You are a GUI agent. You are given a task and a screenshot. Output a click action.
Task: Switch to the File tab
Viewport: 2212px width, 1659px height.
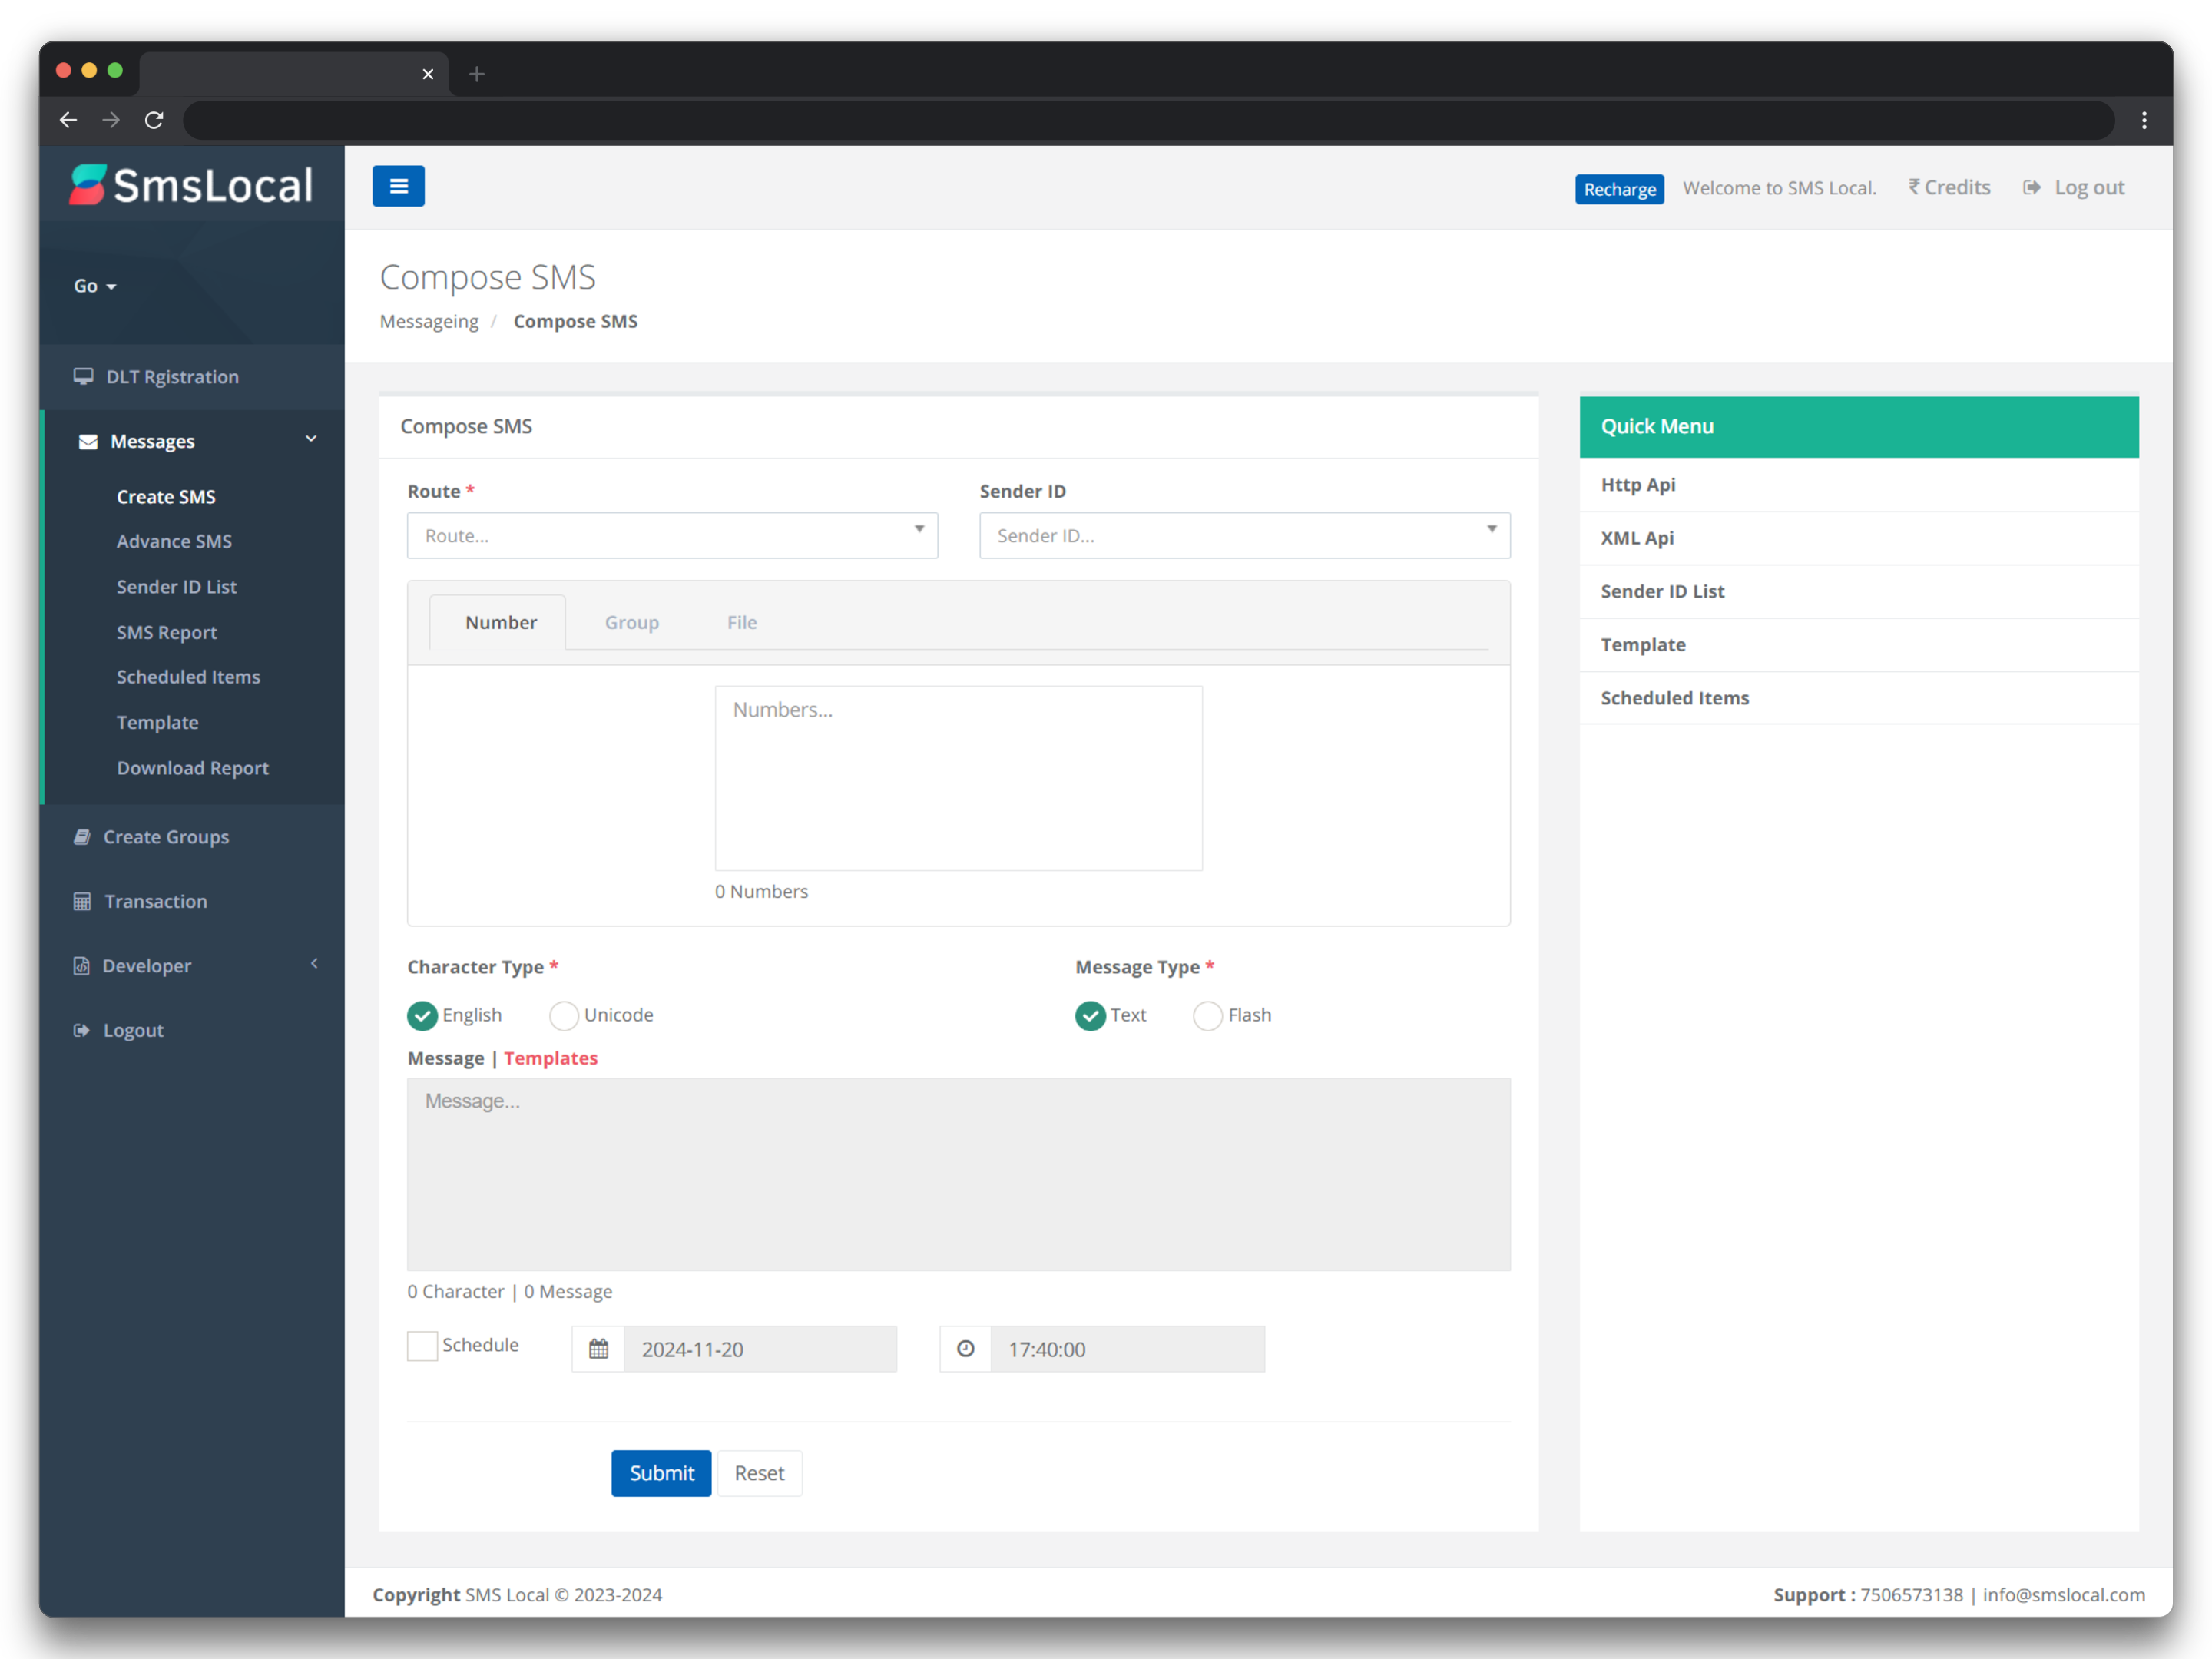tap(742, 622)
